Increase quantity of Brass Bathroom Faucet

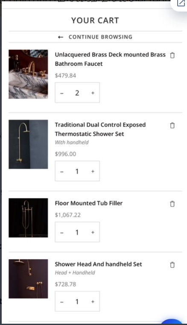pyautogui.click(x=93, y=93)
